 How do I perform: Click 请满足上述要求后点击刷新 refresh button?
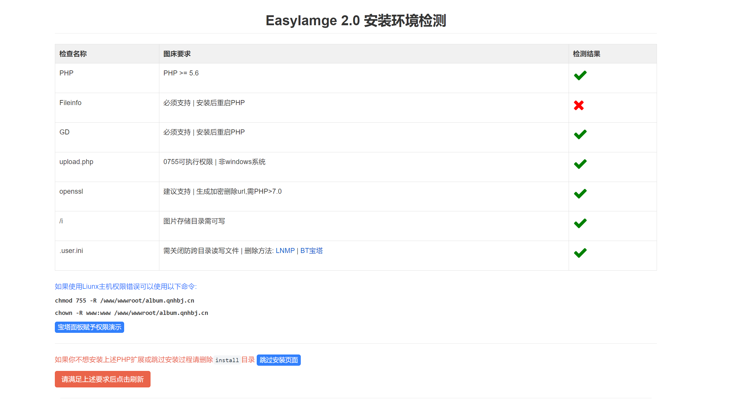pos(102,379)
